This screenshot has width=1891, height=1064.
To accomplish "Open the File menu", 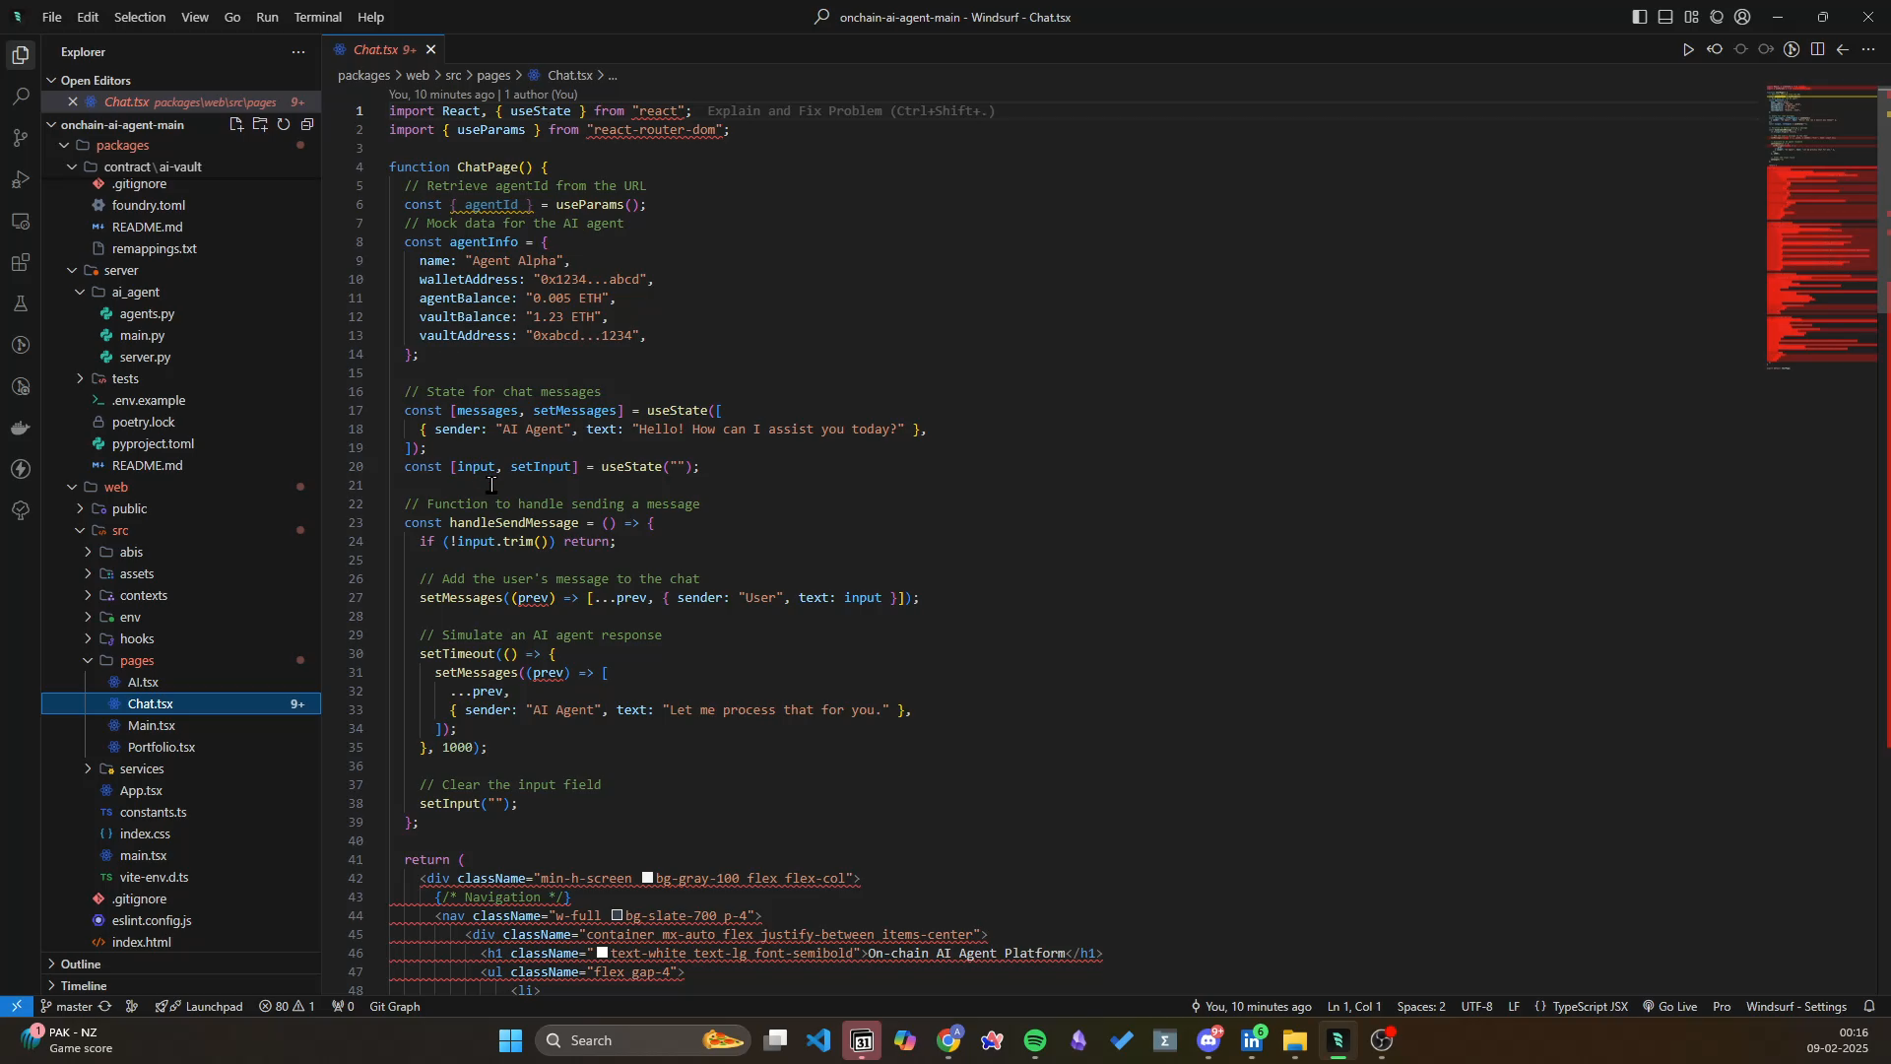I will [x=52, y=17].
